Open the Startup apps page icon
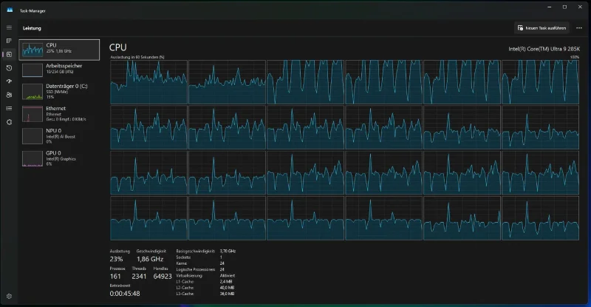 click(9, 81)
